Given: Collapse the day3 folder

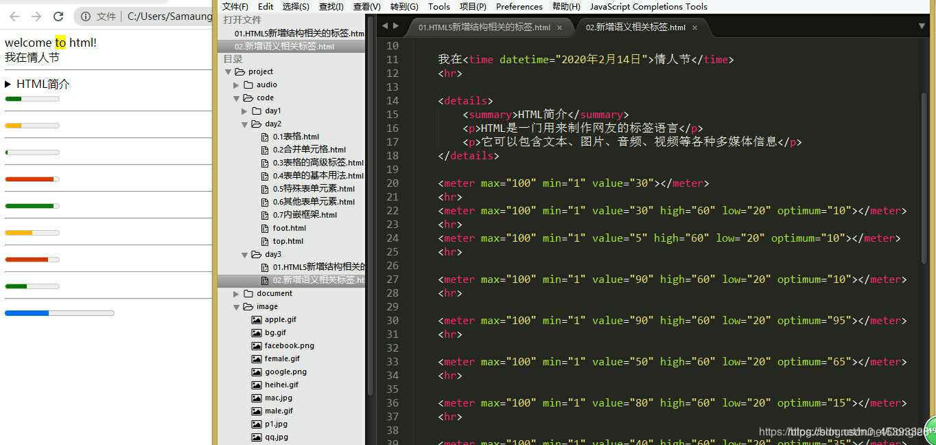Looking at the screenshot, I should [245, 255].
